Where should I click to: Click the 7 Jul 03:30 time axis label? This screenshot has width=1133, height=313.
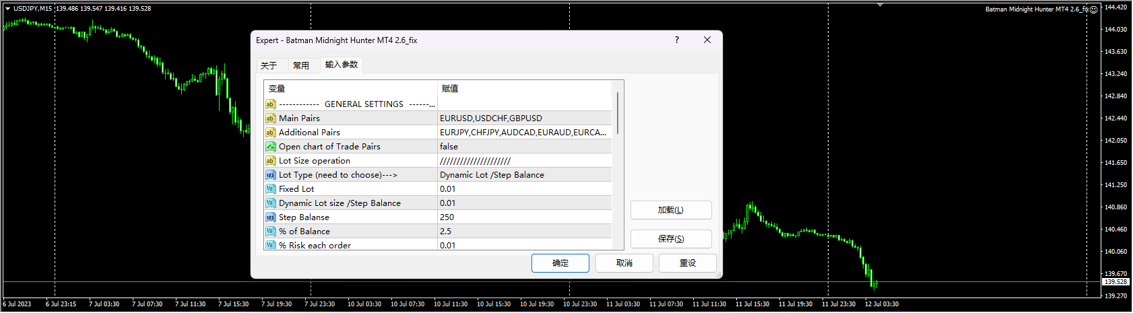104,304
